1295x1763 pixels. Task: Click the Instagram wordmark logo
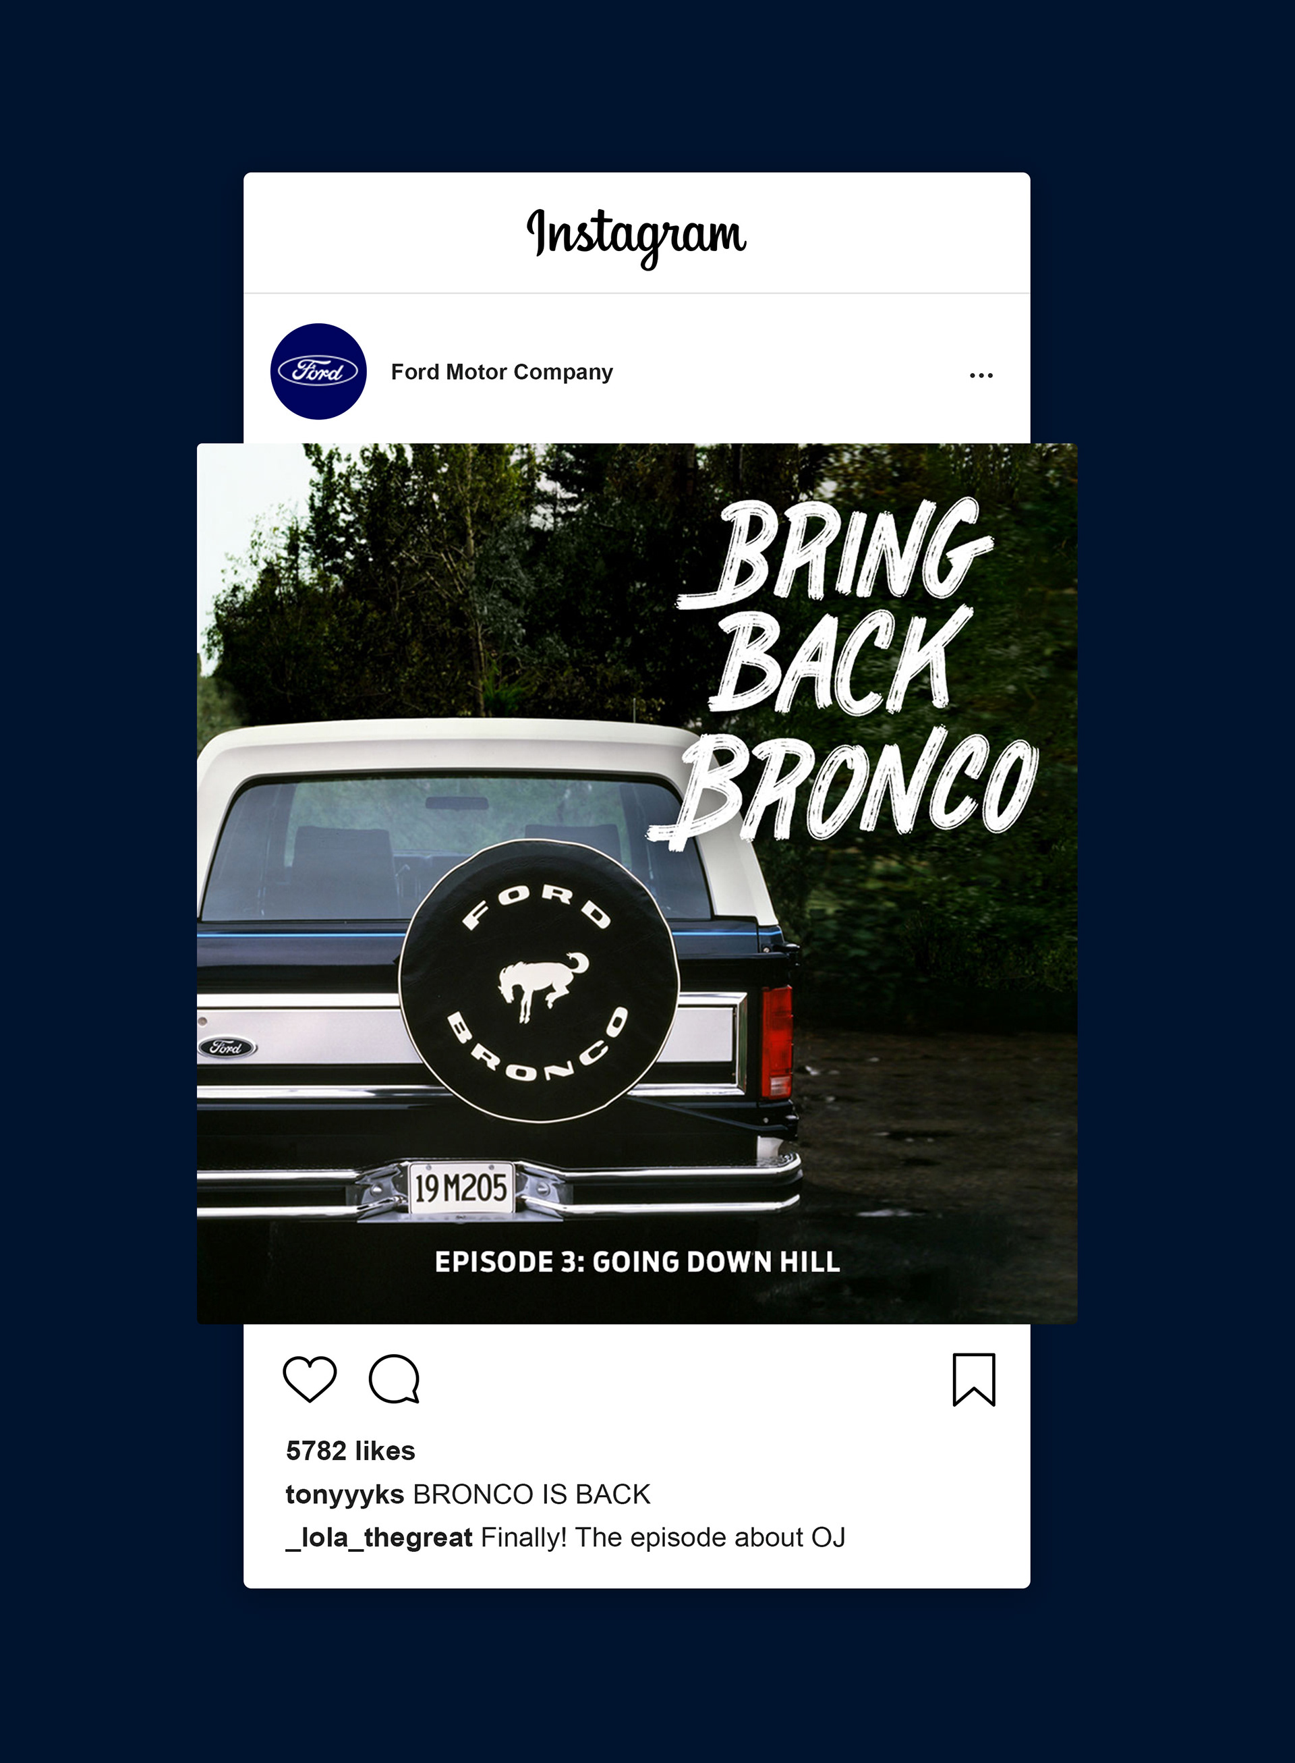click(637, 235)
